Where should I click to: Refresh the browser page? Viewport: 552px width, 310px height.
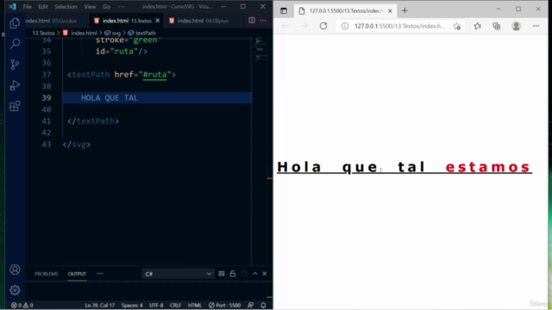point(323,26)
